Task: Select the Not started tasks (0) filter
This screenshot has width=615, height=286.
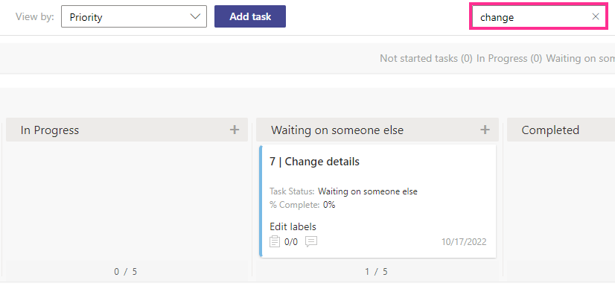Action: 426,58
